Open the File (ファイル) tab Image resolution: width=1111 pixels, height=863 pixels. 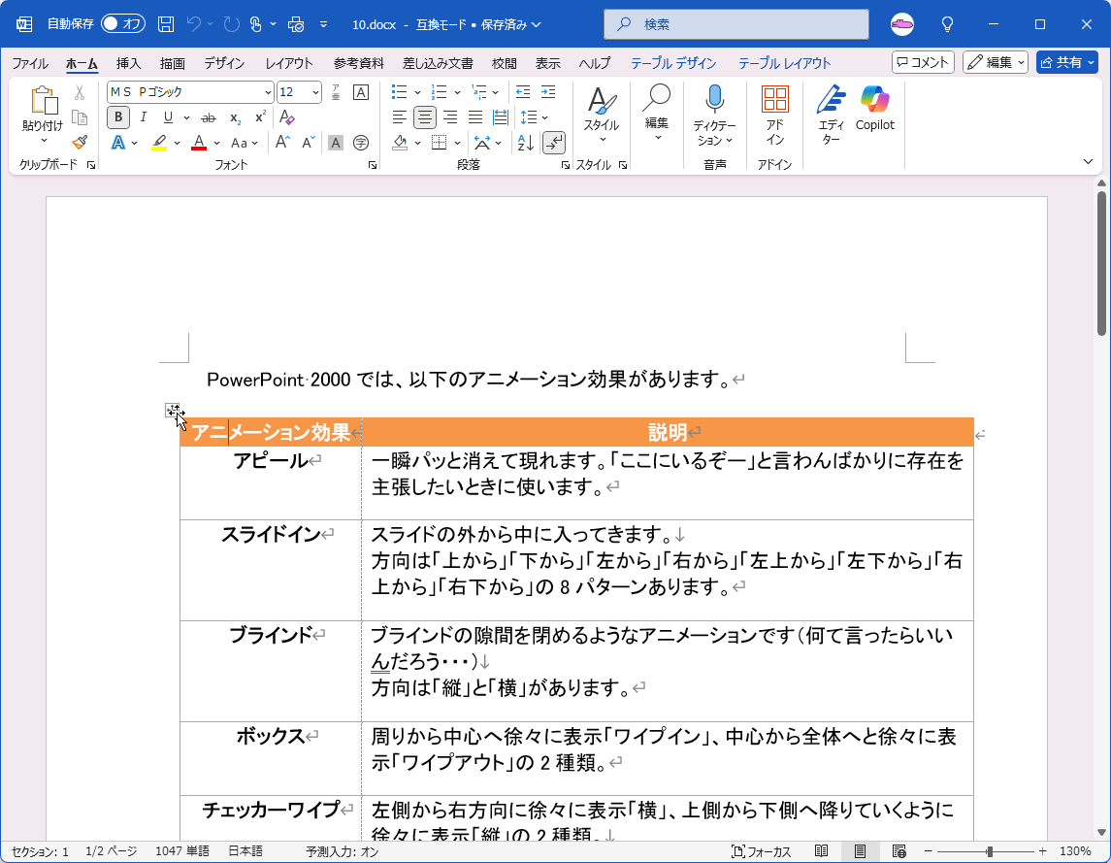pyautogui.click(x=30, y=63)
